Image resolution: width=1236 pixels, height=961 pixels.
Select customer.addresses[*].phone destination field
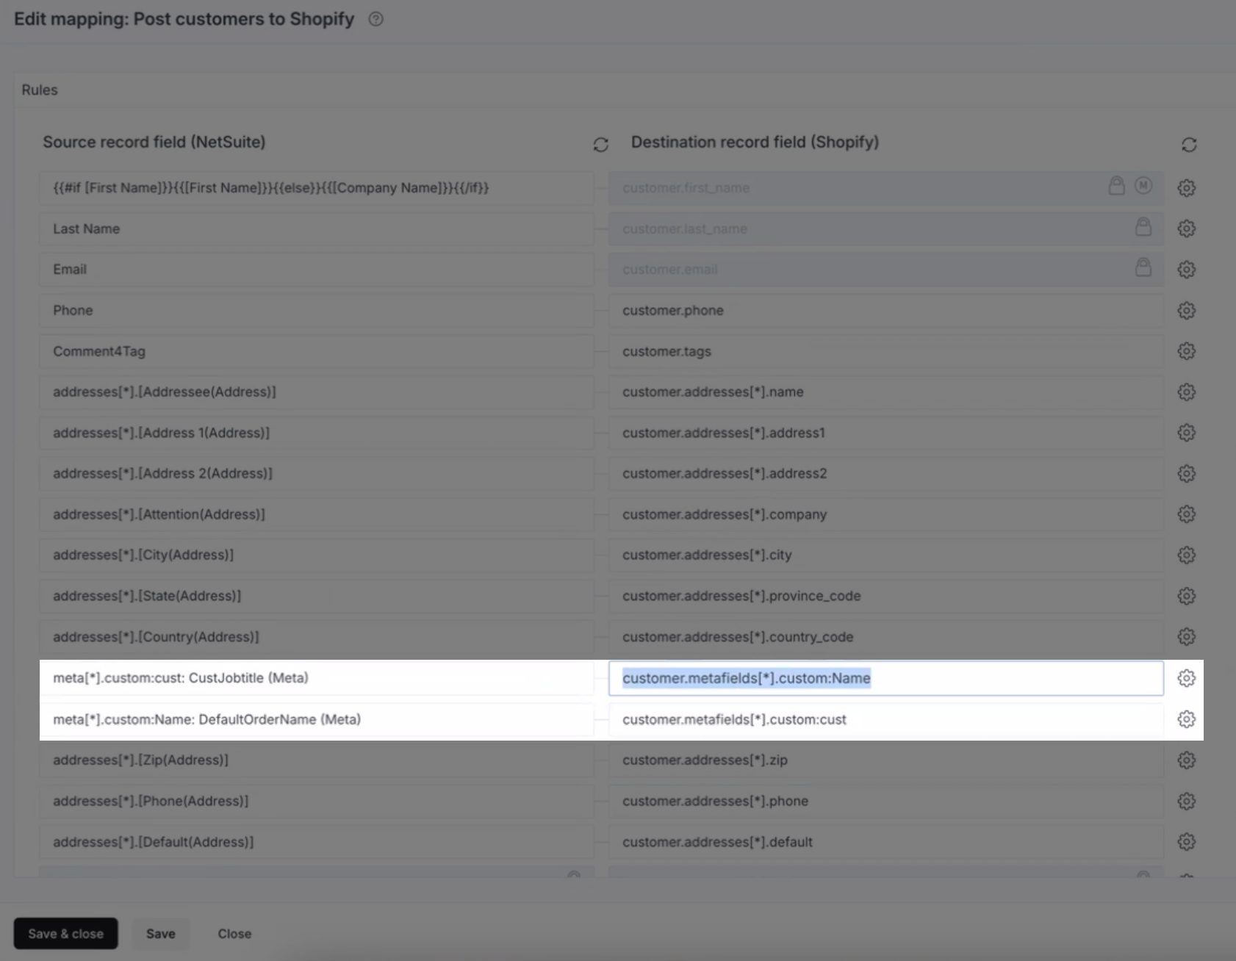tap(886, 801)
